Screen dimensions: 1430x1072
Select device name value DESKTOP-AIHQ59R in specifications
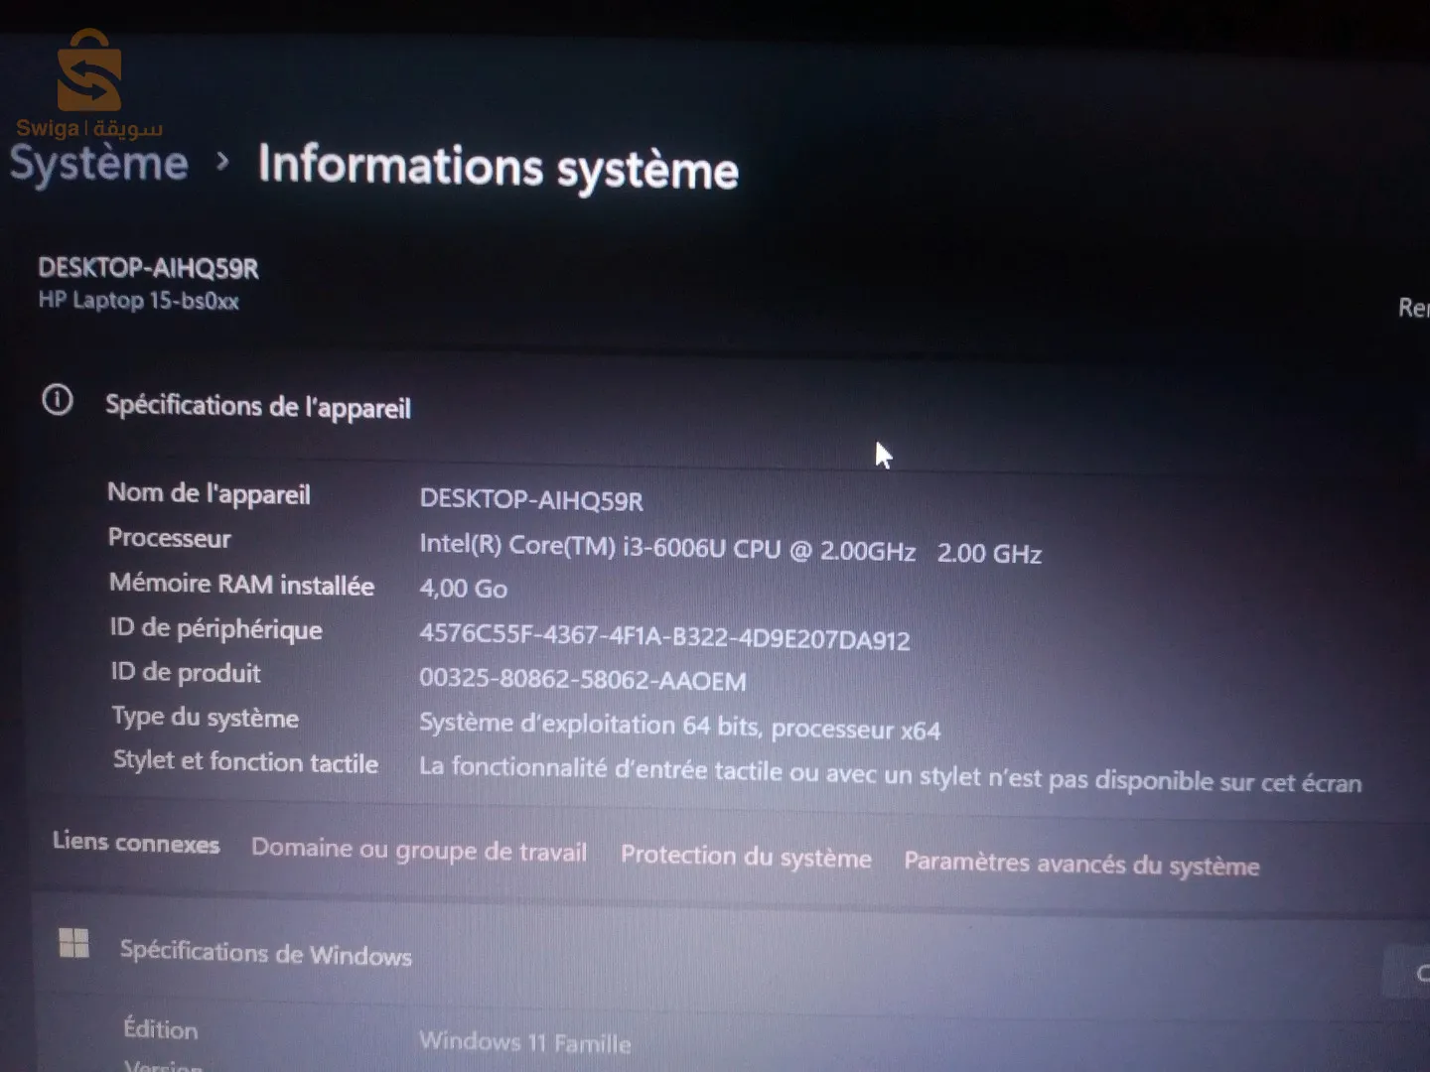point(531,499)
